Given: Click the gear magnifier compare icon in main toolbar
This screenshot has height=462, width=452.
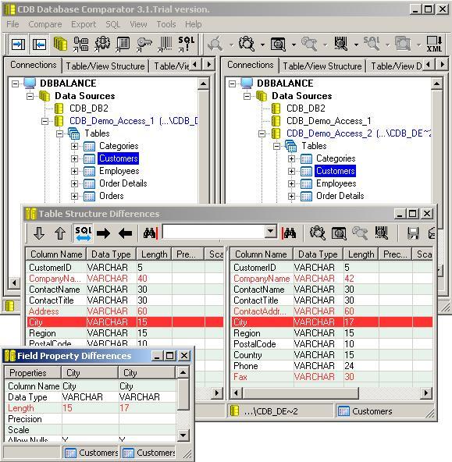Looking at the screenshot, I should tap(247, 44).
